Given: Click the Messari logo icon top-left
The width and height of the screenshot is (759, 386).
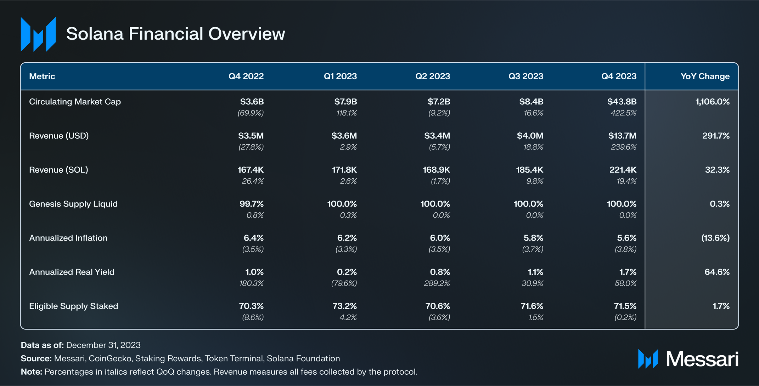Looking at the screenshot, I should pyautogui.click(x=38, y=34).
